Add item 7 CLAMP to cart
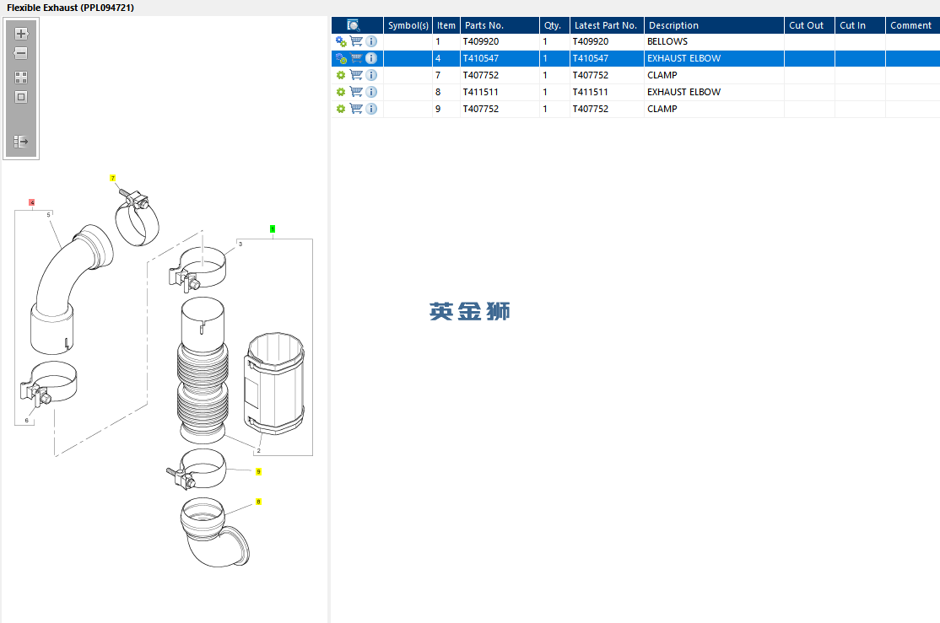Image resolution: width=940 pixels, height=623 pixels. [356, 75]
